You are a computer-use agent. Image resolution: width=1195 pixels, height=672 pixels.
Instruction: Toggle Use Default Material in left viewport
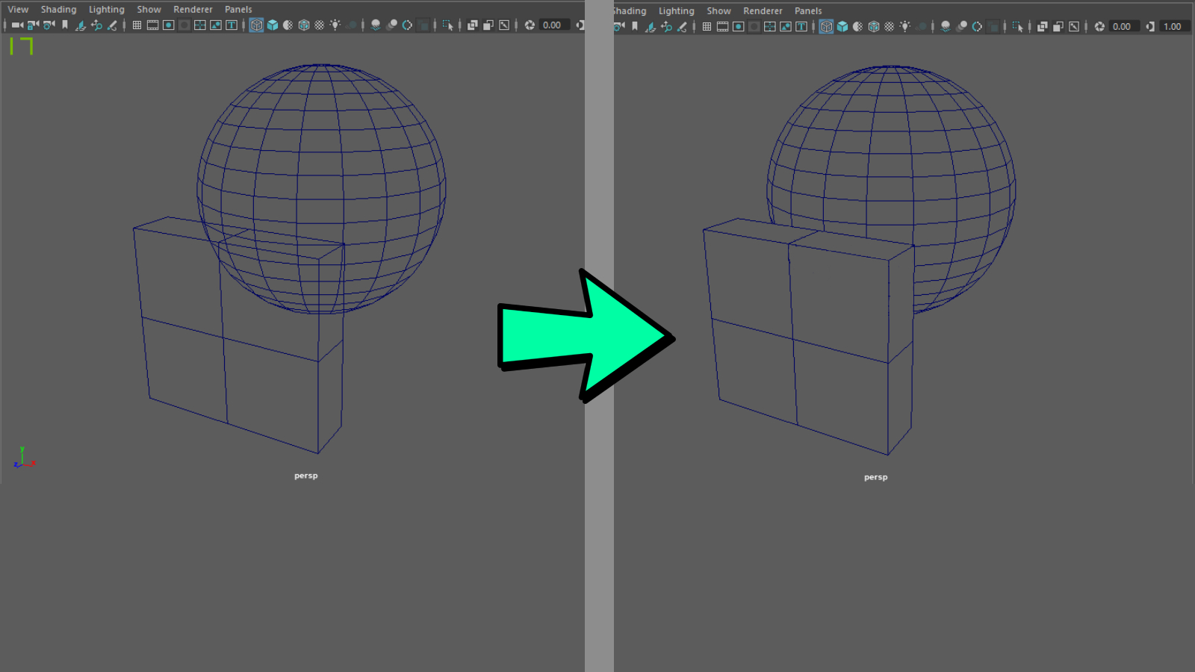pos(288,25)
